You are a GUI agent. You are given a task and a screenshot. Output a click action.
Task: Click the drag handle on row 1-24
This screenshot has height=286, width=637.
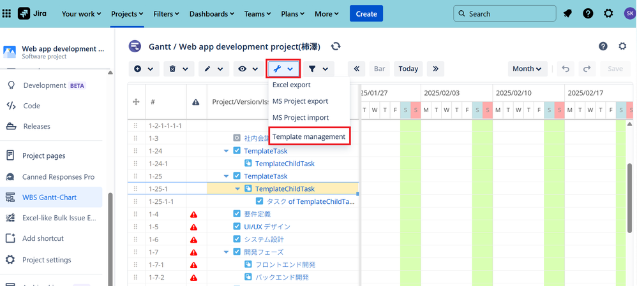[x=136, y=151]
